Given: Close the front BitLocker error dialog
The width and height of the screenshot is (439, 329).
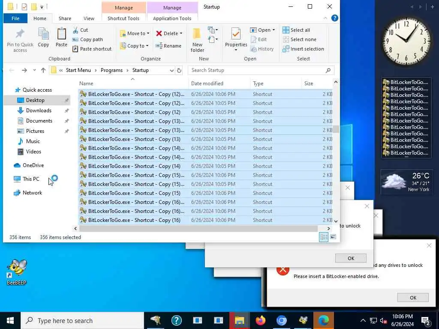Looking at the screenshot, I should tap(429, 245).
